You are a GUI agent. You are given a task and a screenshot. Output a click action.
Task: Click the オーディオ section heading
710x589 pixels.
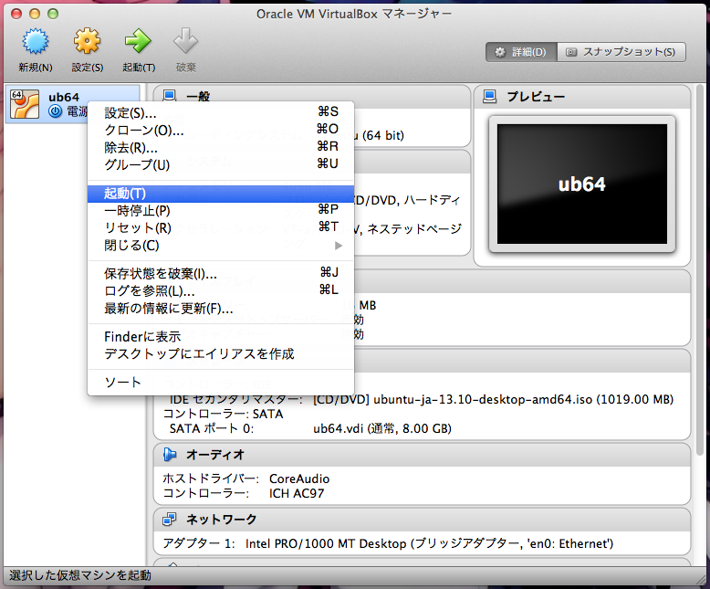[x=215, y=455]
